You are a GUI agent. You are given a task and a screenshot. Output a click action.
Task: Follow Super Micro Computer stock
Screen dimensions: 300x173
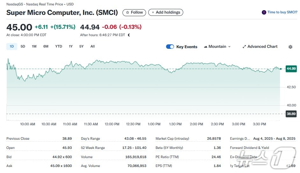pyautogui.click(x=134, y=13)
